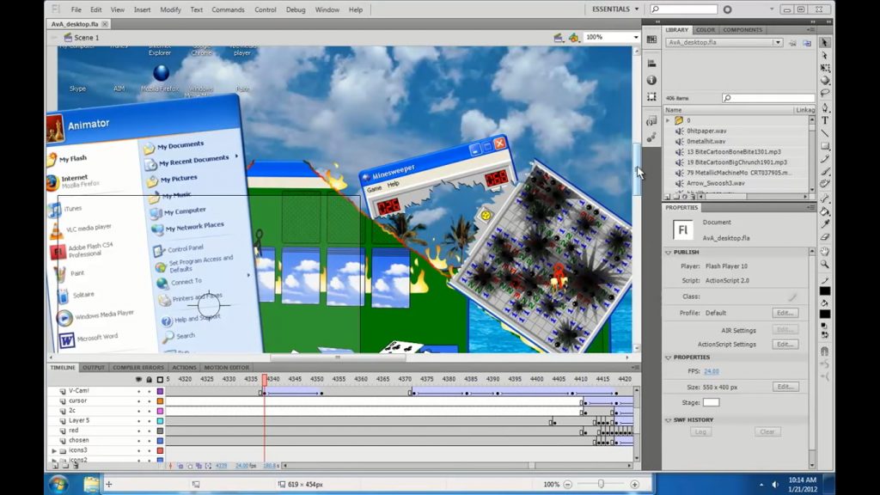
Task: Click the New Folder icon below timeline layers
Action: pos(65,466)
